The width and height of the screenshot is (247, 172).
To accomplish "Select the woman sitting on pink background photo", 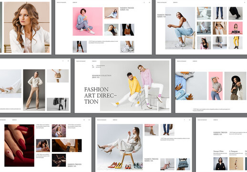I will pos(88,21).
